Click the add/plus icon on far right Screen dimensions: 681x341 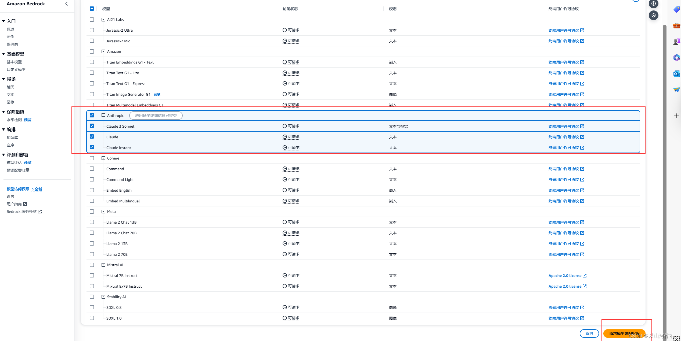pos(676,116)
